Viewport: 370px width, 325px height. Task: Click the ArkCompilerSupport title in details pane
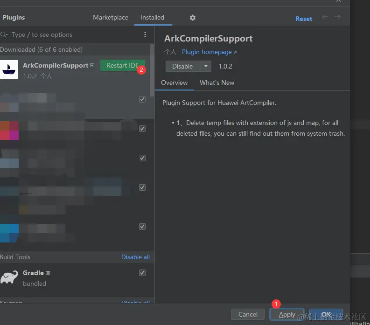point(209,38)
